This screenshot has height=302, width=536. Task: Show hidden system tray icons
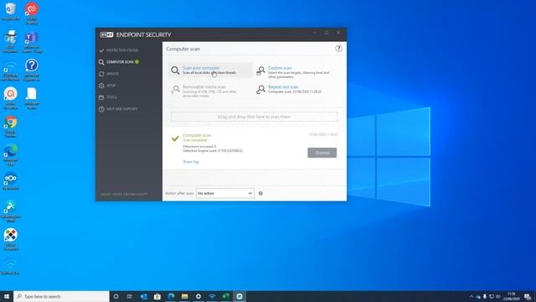coord(472,296)
